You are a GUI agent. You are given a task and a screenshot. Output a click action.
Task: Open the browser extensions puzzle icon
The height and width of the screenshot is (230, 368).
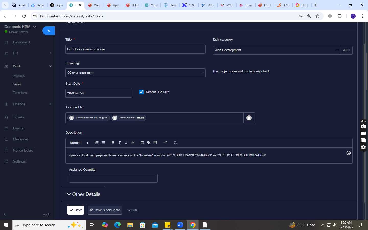click(339, 16)
